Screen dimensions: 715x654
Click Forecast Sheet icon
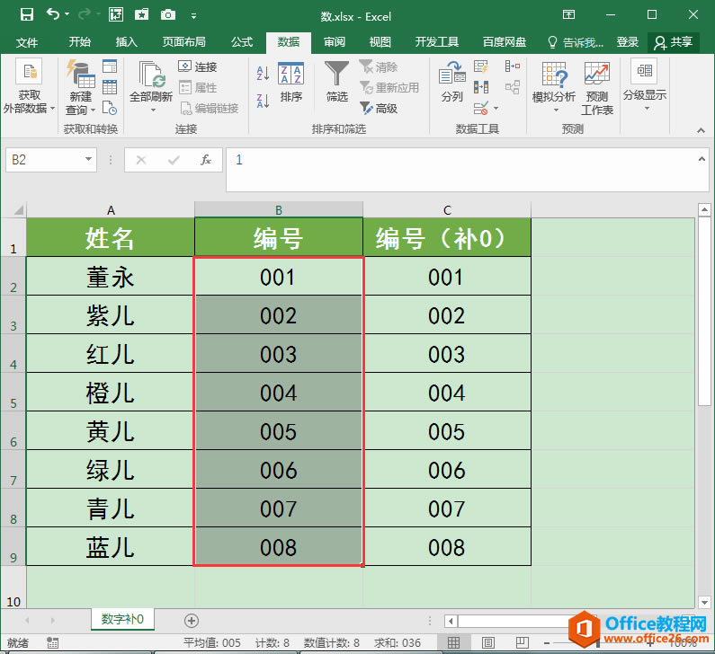click(x=597, y=74)
